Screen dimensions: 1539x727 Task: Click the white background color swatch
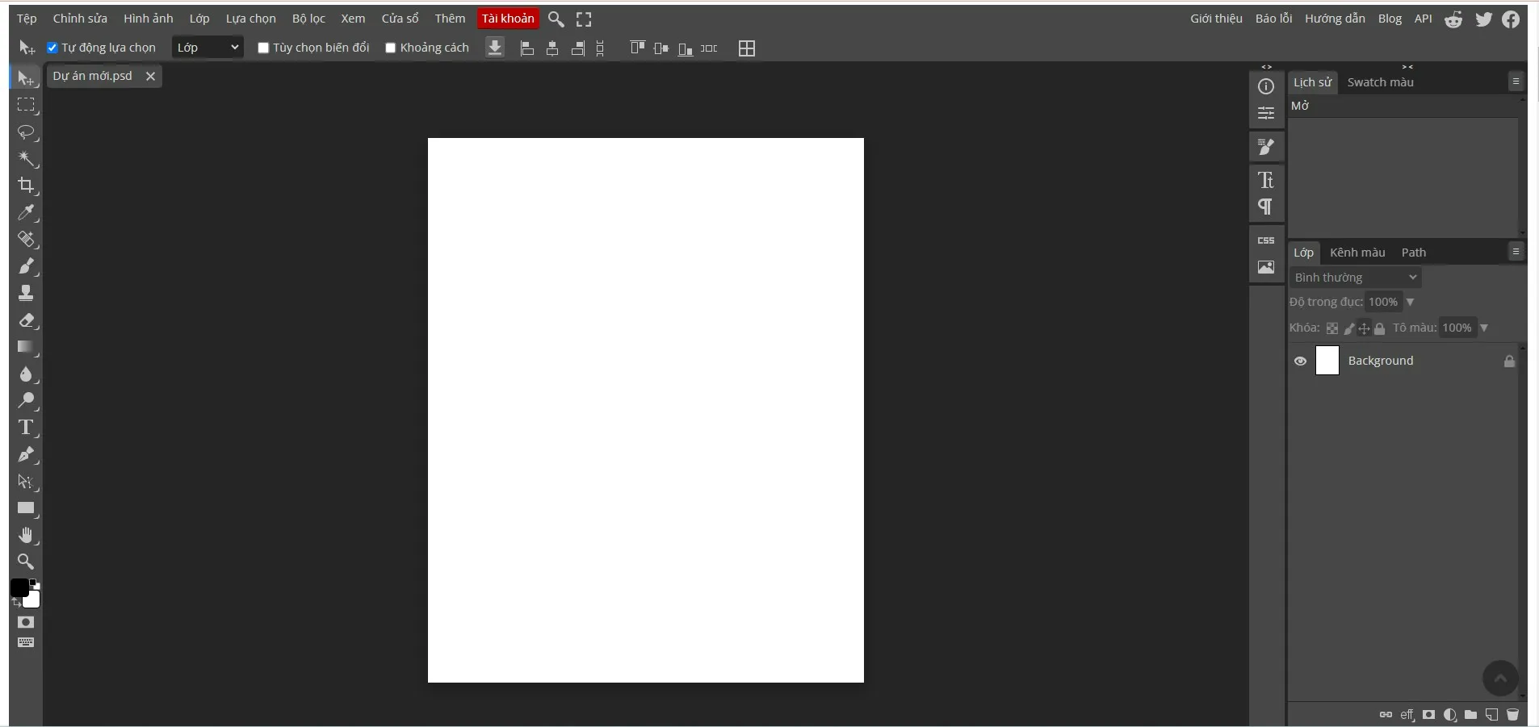33,601
